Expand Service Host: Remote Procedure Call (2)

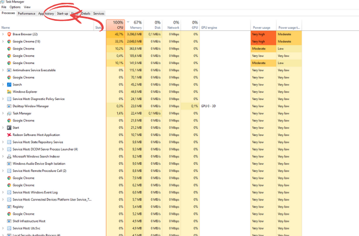click(3, 171)
